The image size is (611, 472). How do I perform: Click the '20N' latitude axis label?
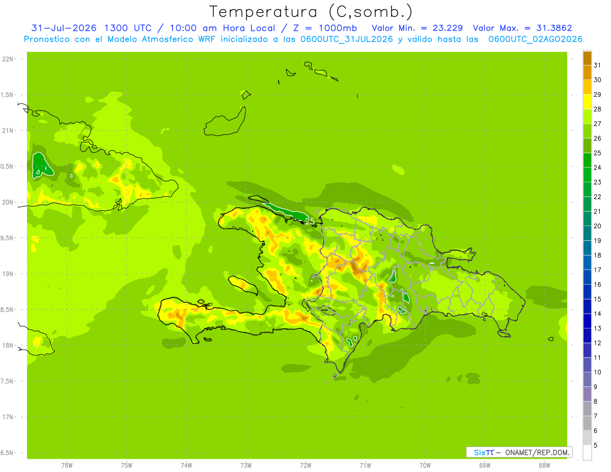(x=8, y=202)
